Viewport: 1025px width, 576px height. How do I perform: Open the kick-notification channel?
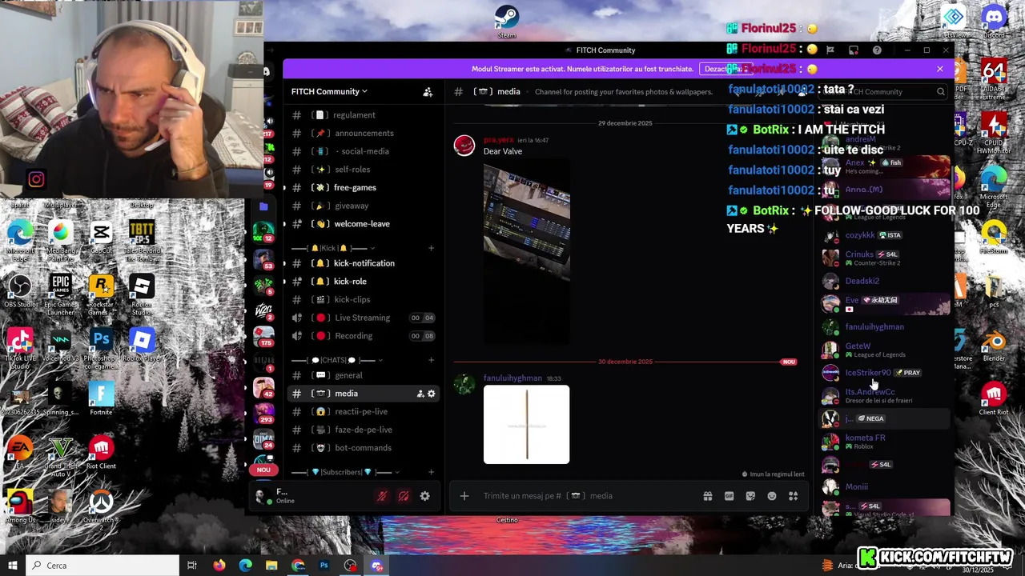362,263
